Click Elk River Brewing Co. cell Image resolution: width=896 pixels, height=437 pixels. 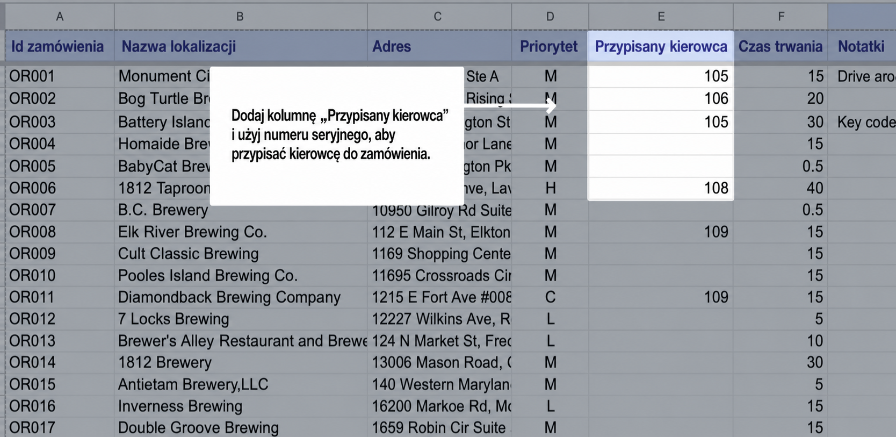[x=241, y=232]
